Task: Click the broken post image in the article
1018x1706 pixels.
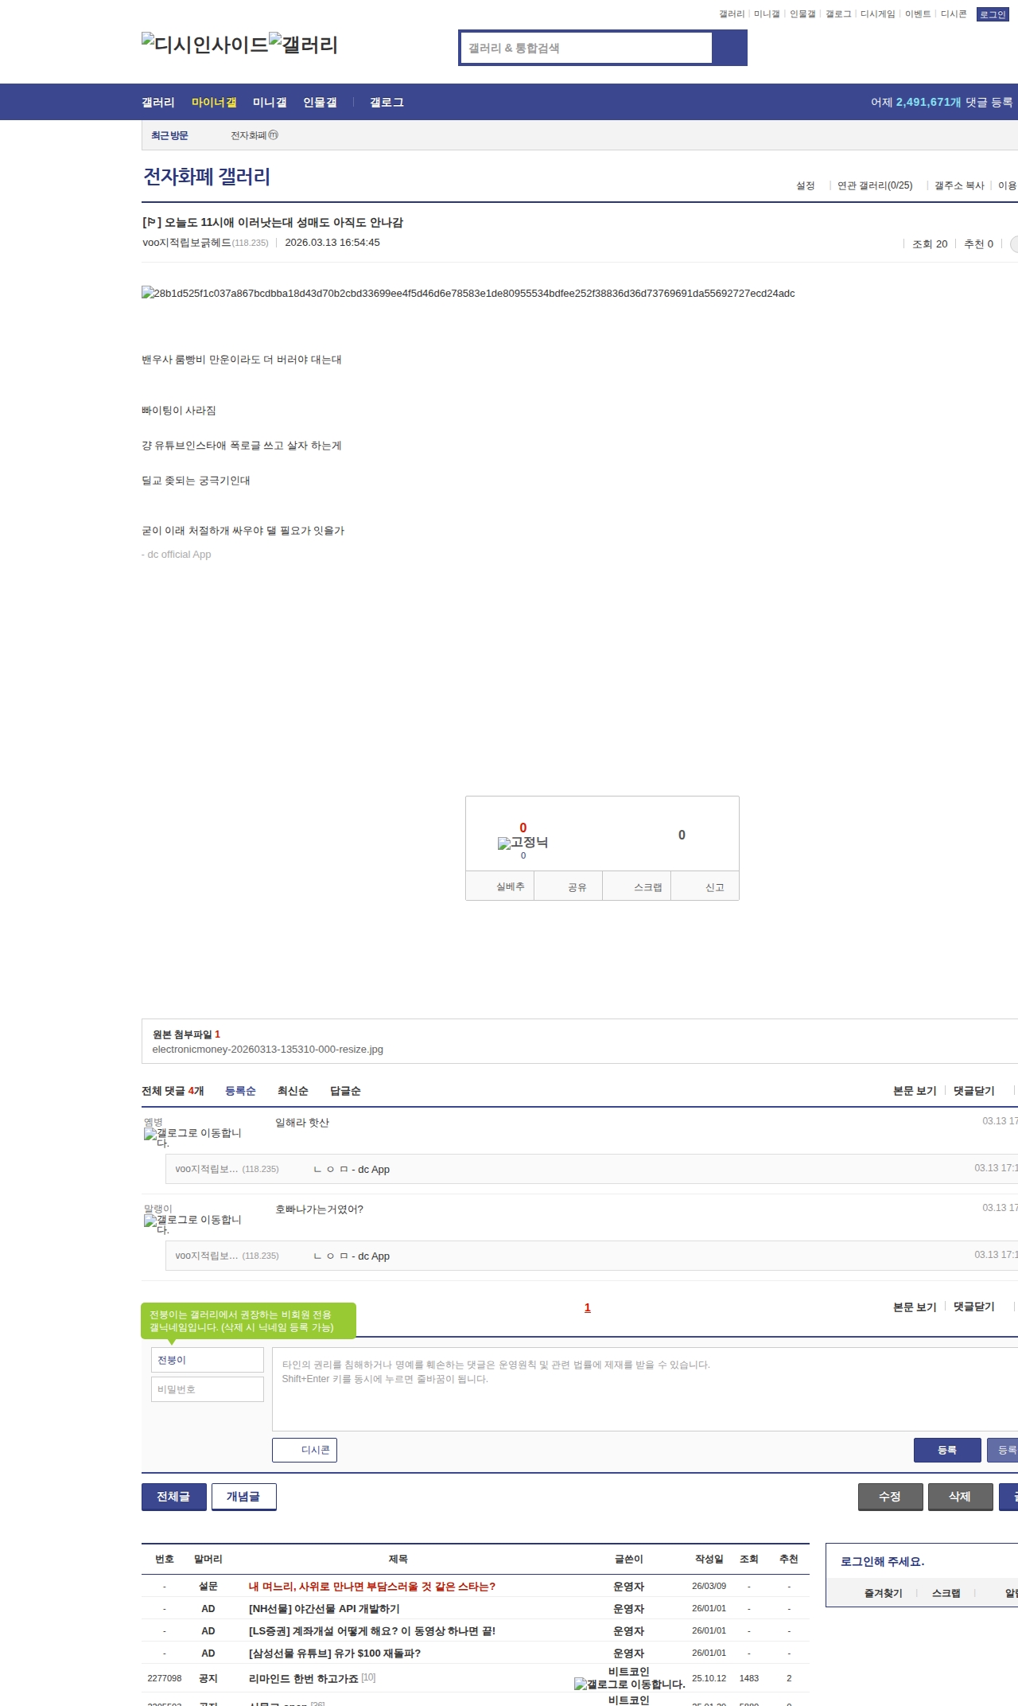Action: (148, 293)
